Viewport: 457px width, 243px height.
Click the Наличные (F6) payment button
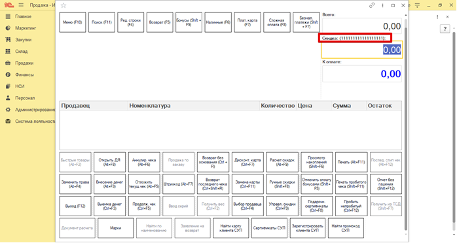(x=218, y=22)
